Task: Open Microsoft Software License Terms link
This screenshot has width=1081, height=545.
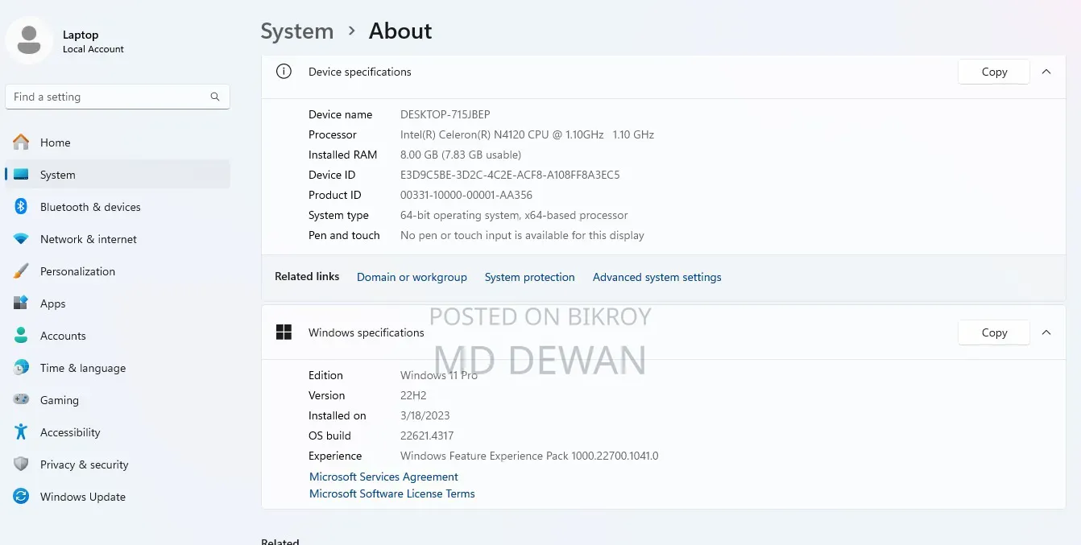Action: click(x=392, y=493)
